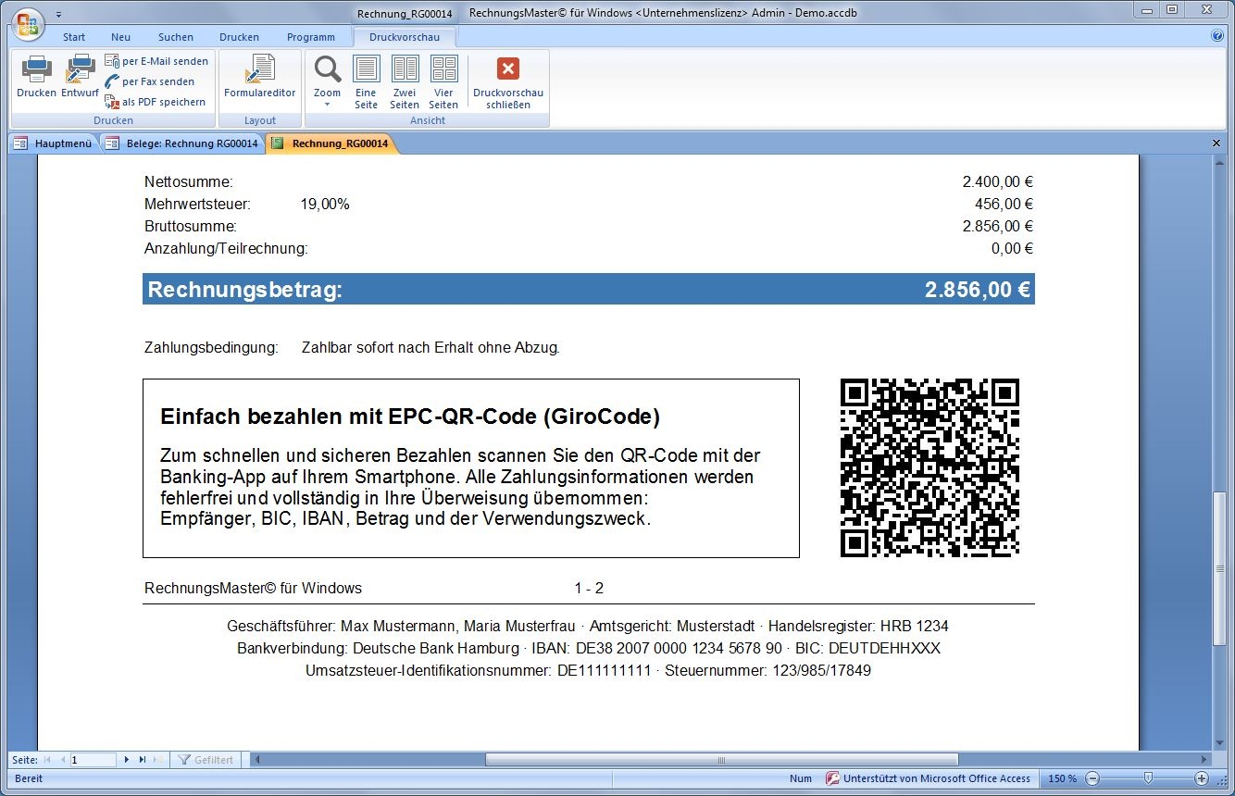
Task: Click the vertical scrollbar thumb
Action: (1220, 568)
